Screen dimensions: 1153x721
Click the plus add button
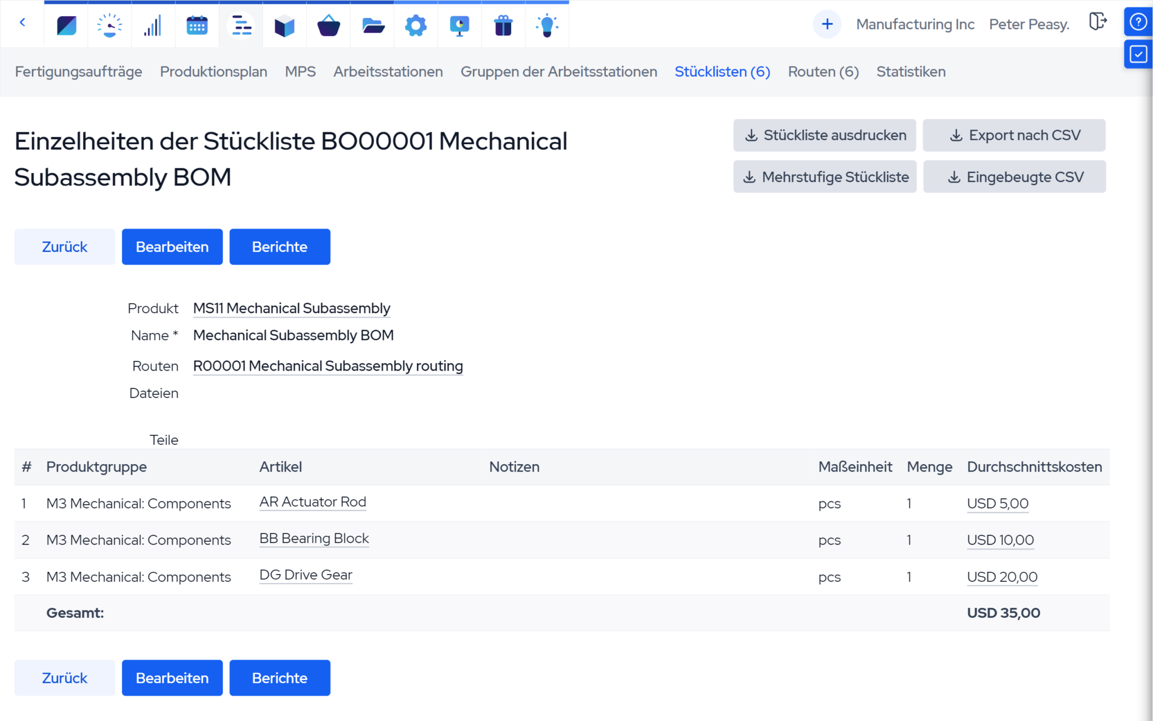coord(826,24)
